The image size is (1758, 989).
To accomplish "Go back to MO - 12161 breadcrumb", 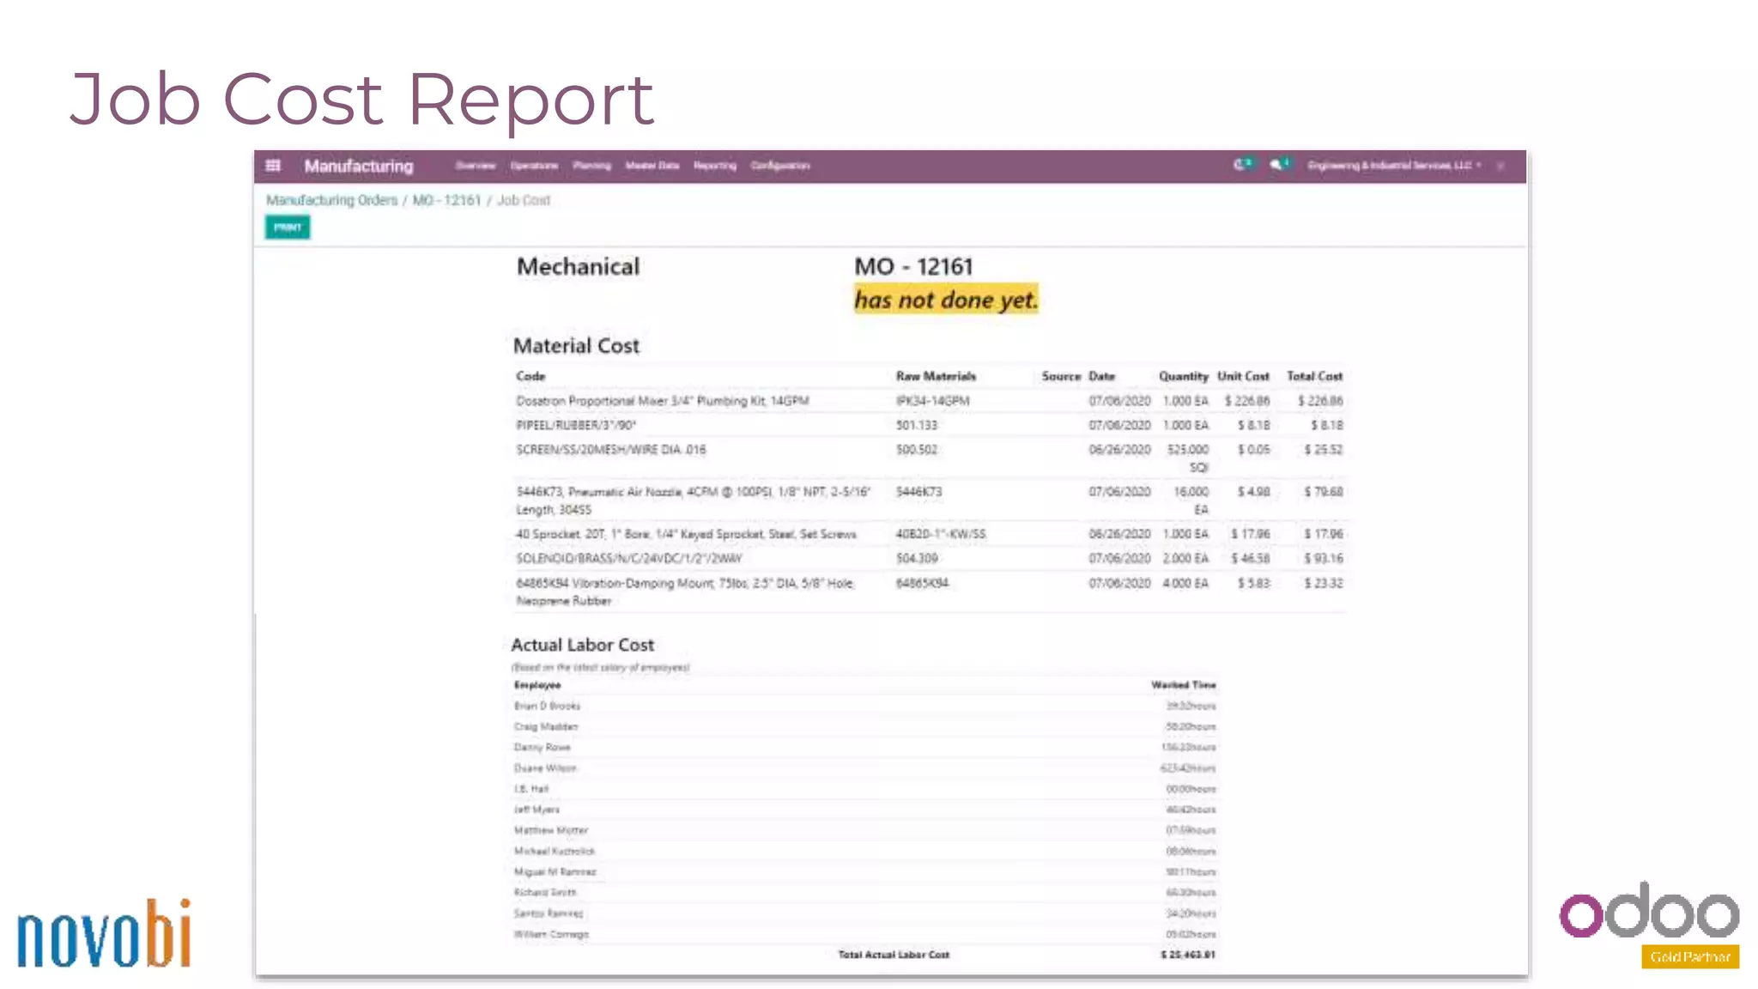I will click(446, 200).
